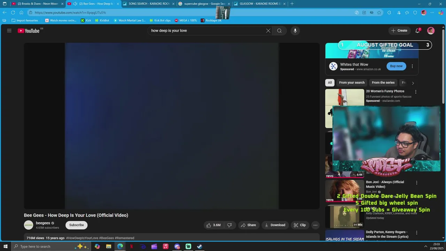
Task: Open File Explorer from the taskbar
Action: tap(109, 246)
